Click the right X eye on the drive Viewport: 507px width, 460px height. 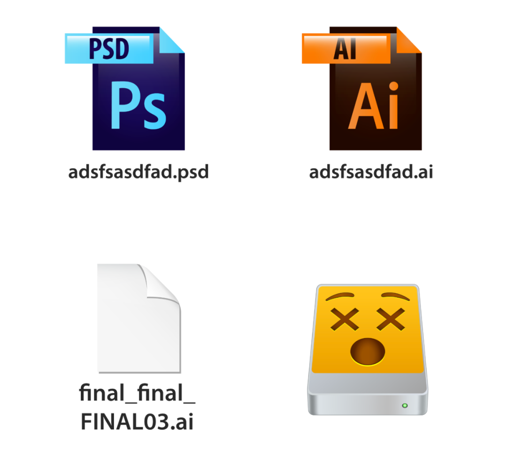click(x=391, y=319)
